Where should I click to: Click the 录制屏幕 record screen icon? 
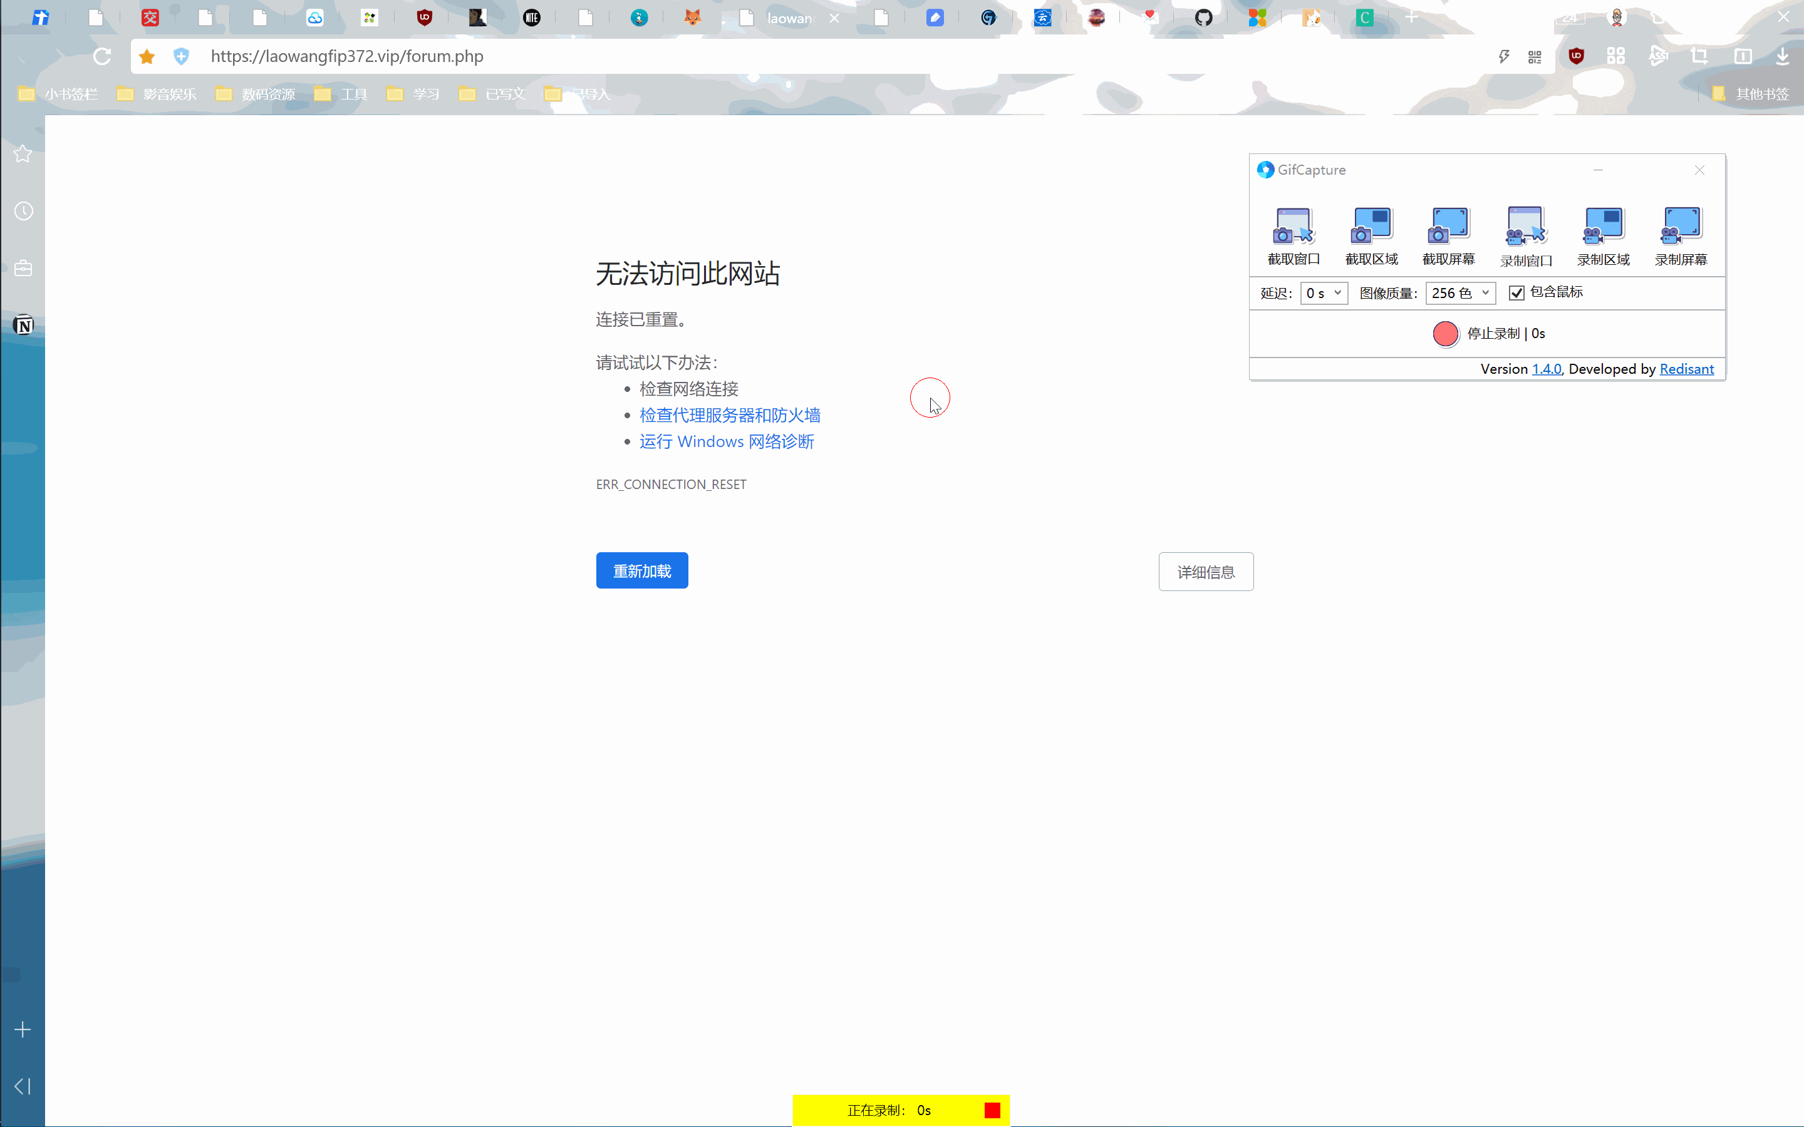1680,226
